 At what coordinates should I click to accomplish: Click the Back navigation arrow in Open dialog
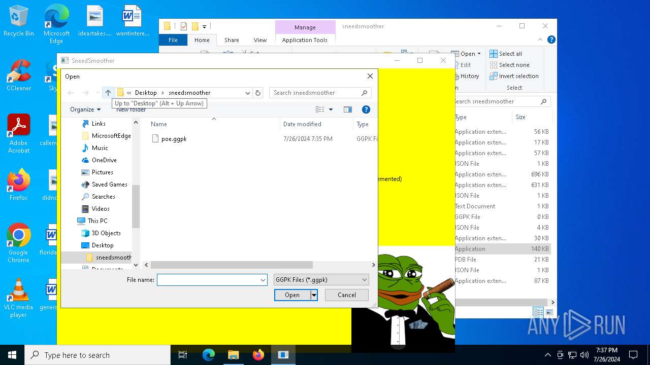click(x=71, y=93)
